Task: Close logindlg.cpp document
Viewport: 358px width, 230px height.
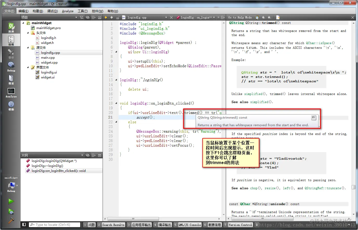Action: (171, 17)
